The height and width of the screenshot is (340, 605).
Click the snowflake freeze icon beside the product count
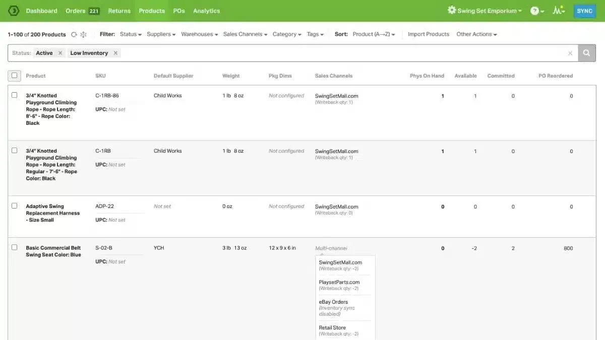pyautogui.click(x=84, y=34)
